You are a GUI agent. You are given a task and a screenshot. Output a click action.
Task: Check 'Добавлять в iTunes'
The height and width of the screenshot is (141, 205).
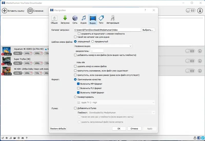[75, 108]
